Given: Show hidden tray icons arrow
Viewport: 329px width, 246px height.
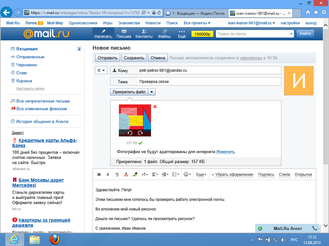Looking at the screenshot, I should (x=252, y=240).
